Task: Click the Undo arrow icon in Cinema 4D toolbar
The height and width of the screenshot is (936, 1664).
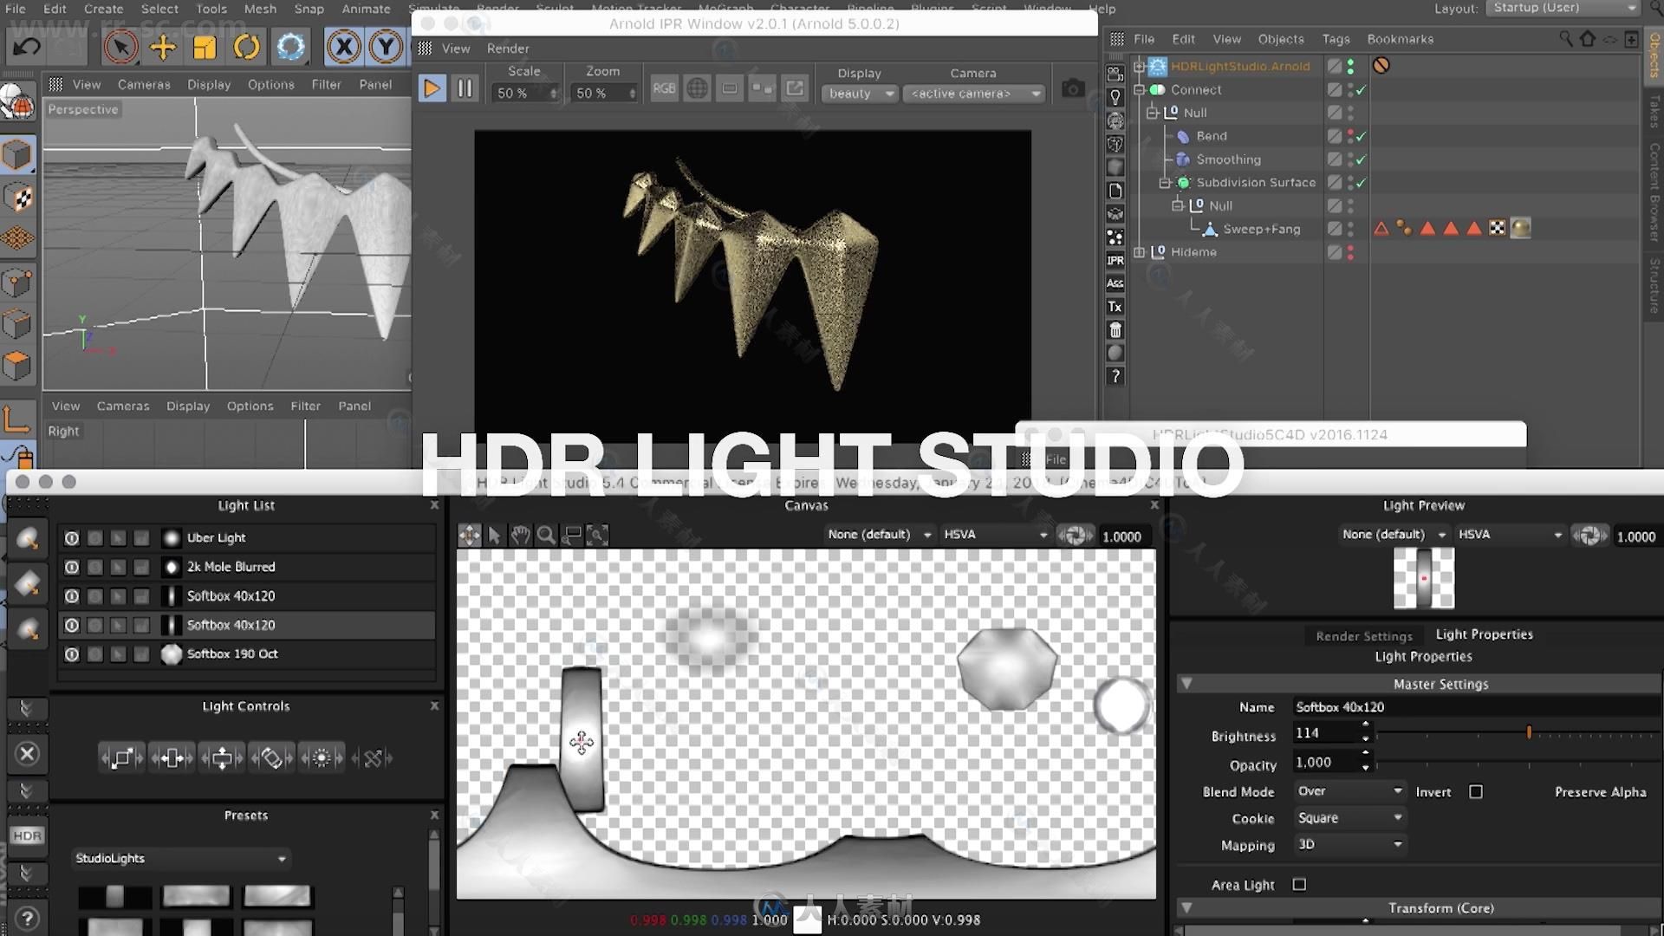Action: 26,47
